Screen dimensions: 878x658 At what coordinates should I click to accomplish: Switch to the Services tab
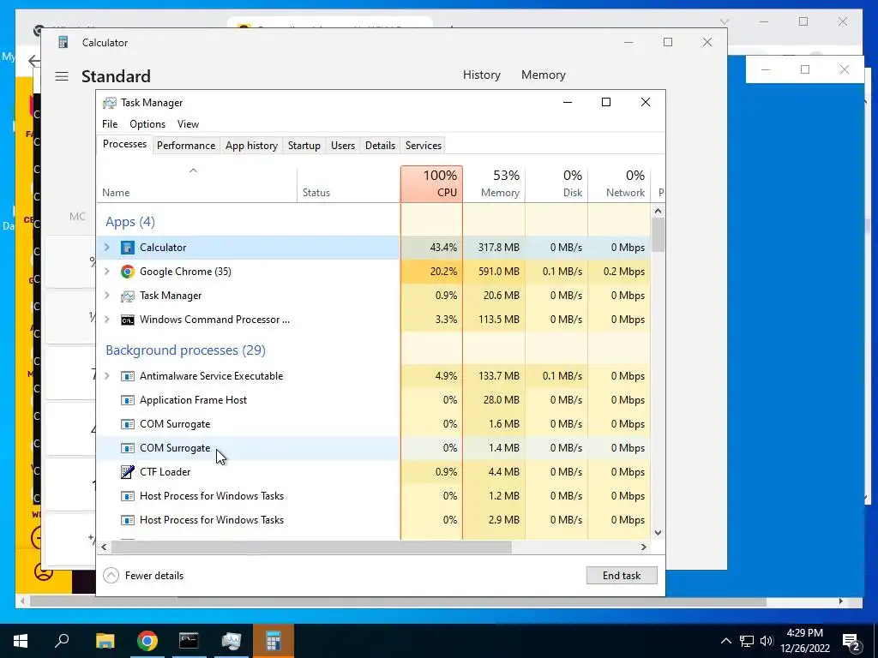tap(424, 146)
